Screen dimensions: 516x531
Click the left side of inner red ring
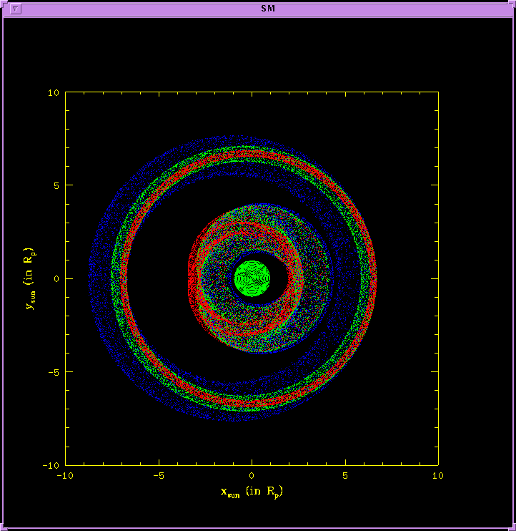pos(193,278)
